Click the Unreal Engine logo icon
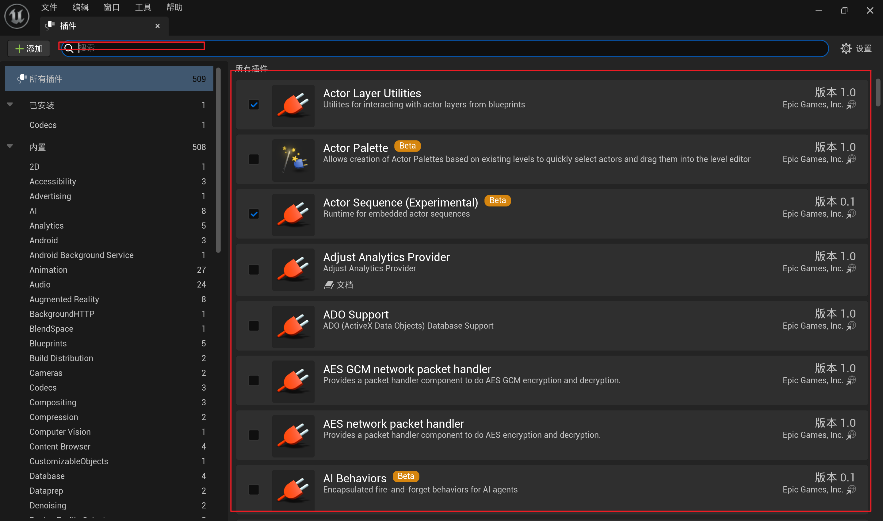Viewport: 883px width, 521px height. click(17, 16)
